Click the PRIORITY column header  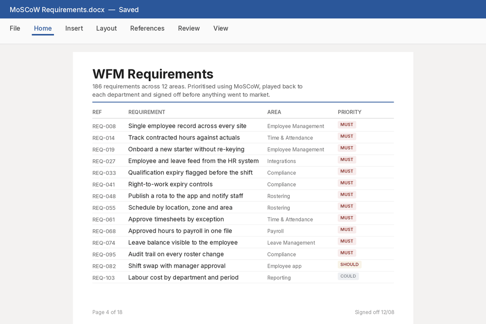(349, 112)
